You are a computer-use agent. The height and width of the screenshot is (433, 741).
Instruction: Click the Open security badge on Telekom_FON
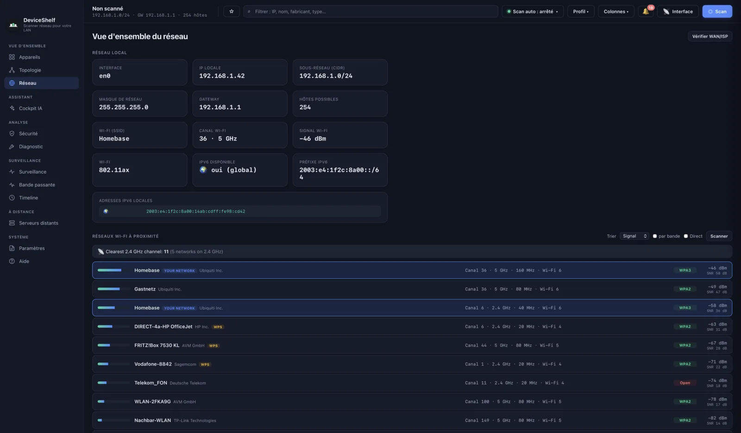point(685,383)
